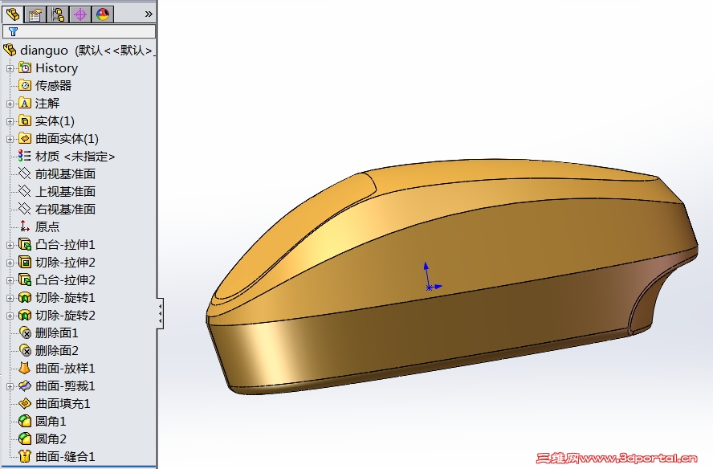Expand the 注解 annotations node
Screen dimensions: 713x469
pyautogui.click(x=10, y=104)
